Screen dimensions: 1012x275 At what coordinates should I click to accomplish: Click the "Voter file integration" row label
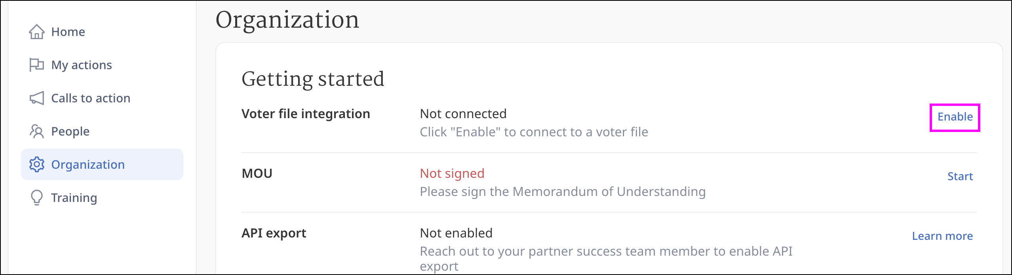306,114
